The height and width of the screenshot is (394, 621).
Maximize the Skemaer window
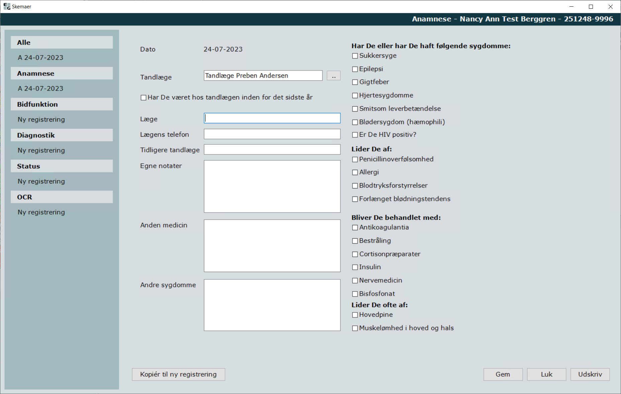point(591,7)
